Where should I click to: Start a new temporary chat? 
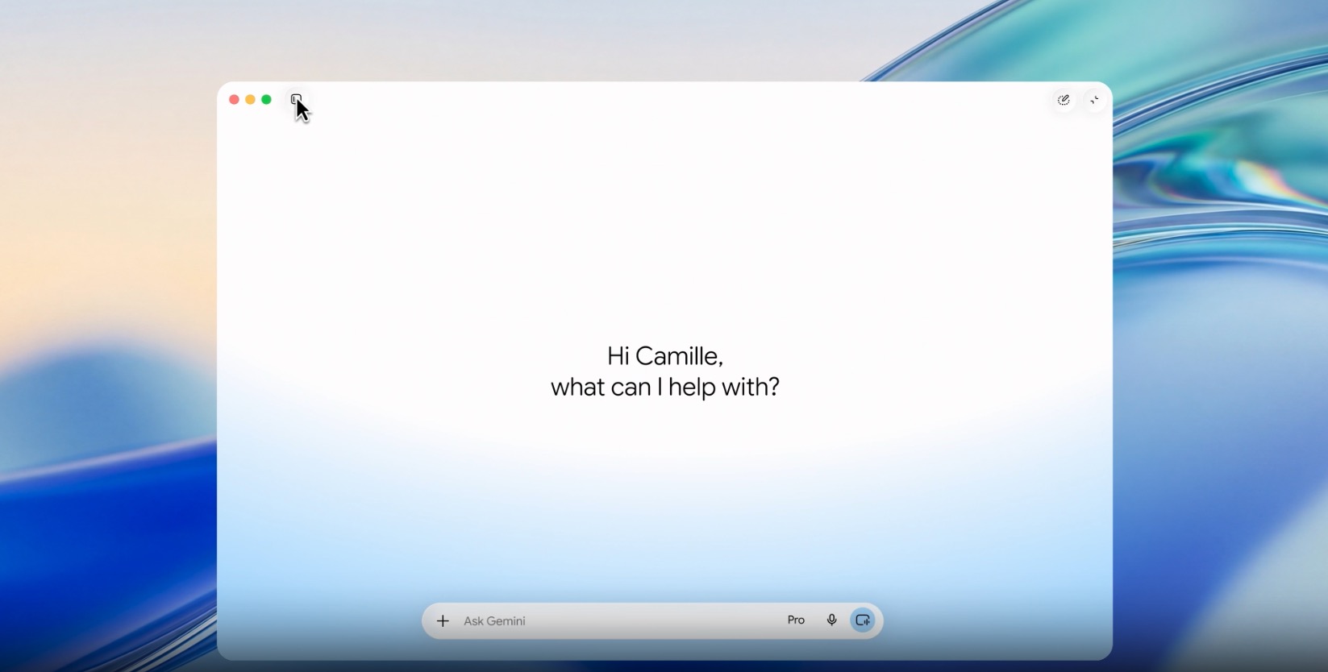click(x=1064, y=100)
